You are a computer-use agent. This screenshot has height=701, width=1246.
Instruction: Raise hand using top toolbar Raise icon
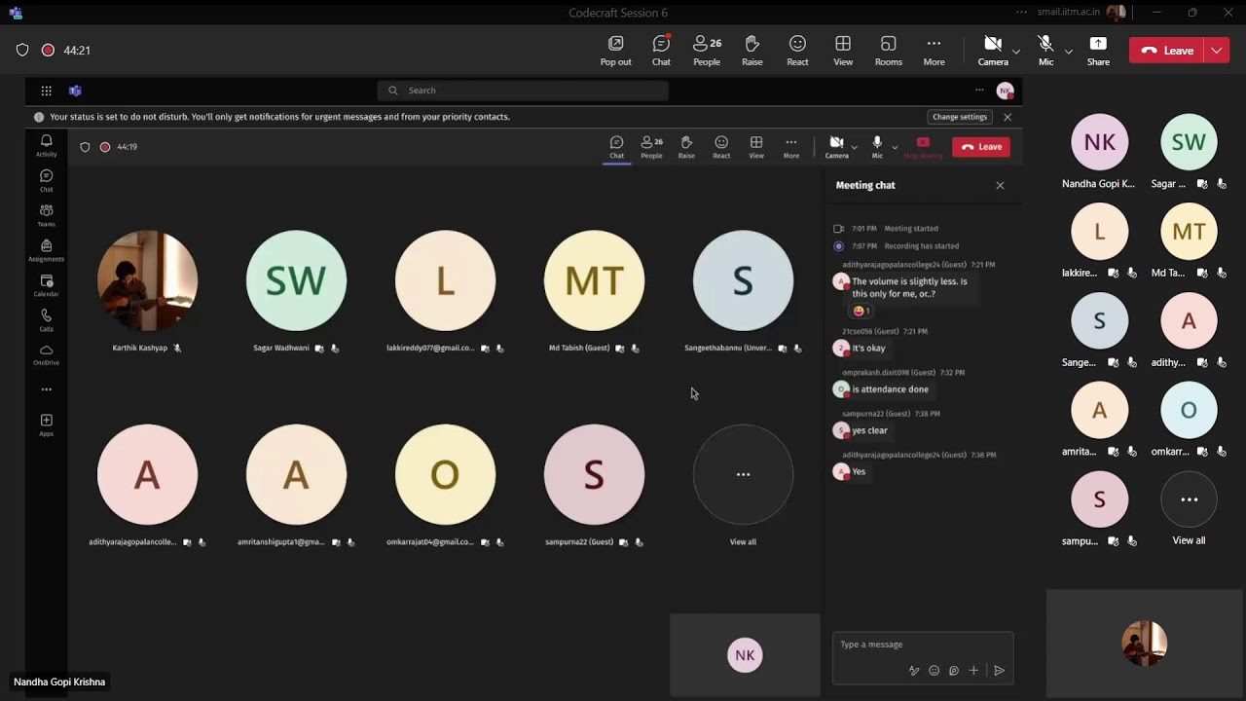click(752, 51)
